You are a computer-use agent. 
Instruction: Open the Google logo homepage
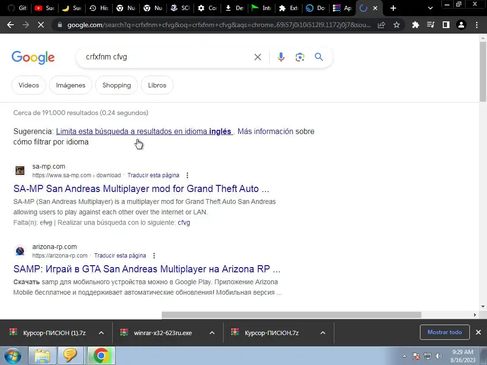[x=33, y=58]
